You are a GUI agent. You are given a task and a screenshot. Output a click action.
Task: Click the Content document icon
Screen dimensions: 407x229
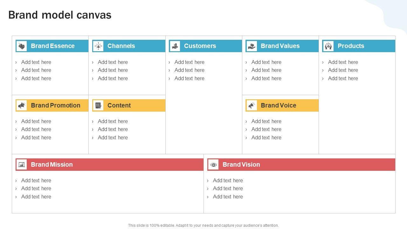tap(98, 105)
